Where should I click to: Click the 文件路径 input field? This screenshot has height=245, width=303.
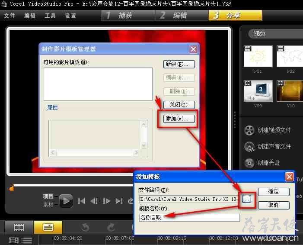coord(189,199)
